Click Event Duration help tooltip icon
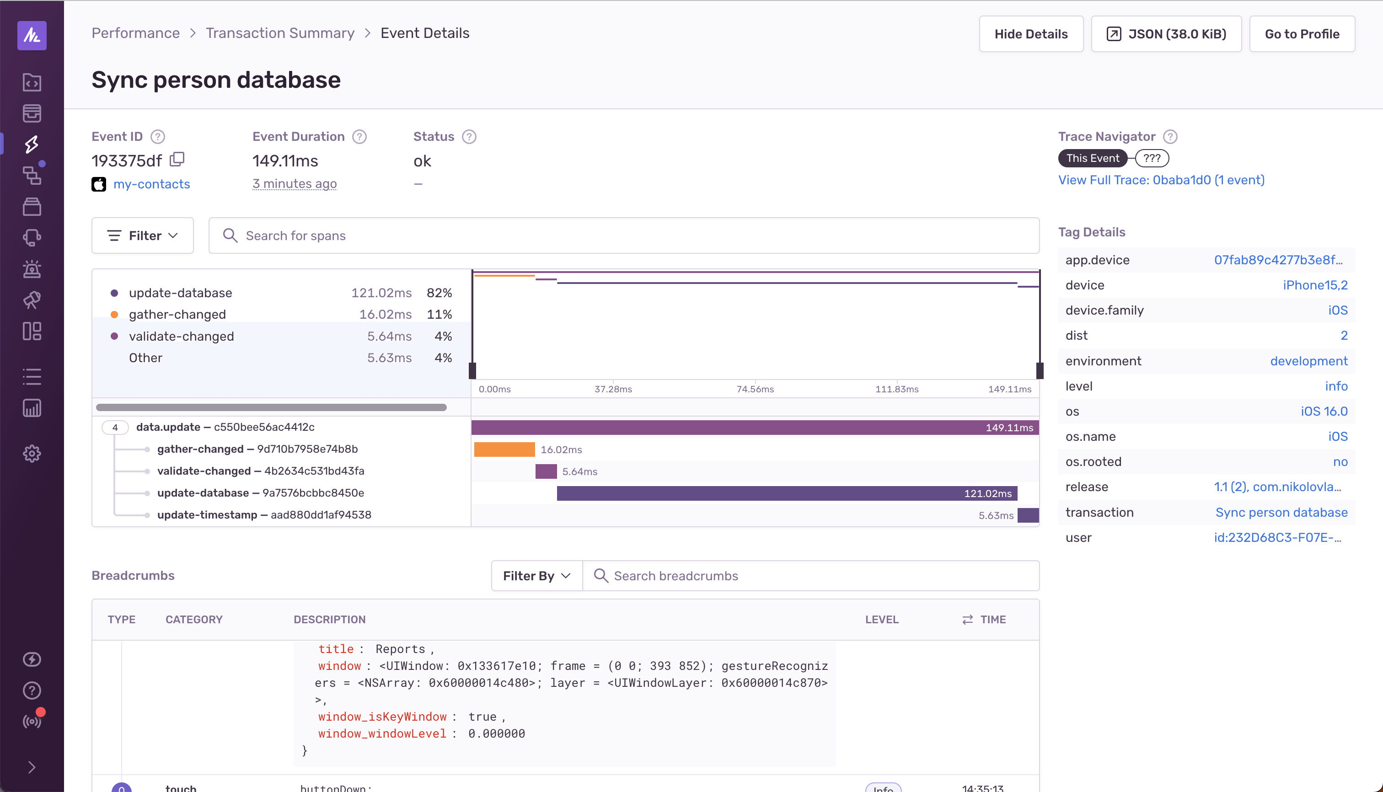 point(359,137)
